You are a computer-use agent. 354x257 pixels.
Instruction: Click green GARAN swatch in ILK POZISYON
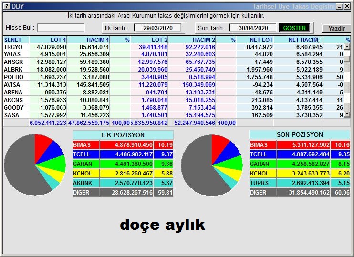coord(86,164)
